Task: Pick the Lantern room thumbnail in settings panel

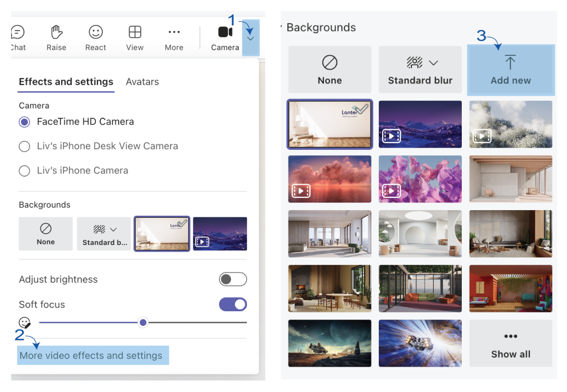Action: coord(162,234)
